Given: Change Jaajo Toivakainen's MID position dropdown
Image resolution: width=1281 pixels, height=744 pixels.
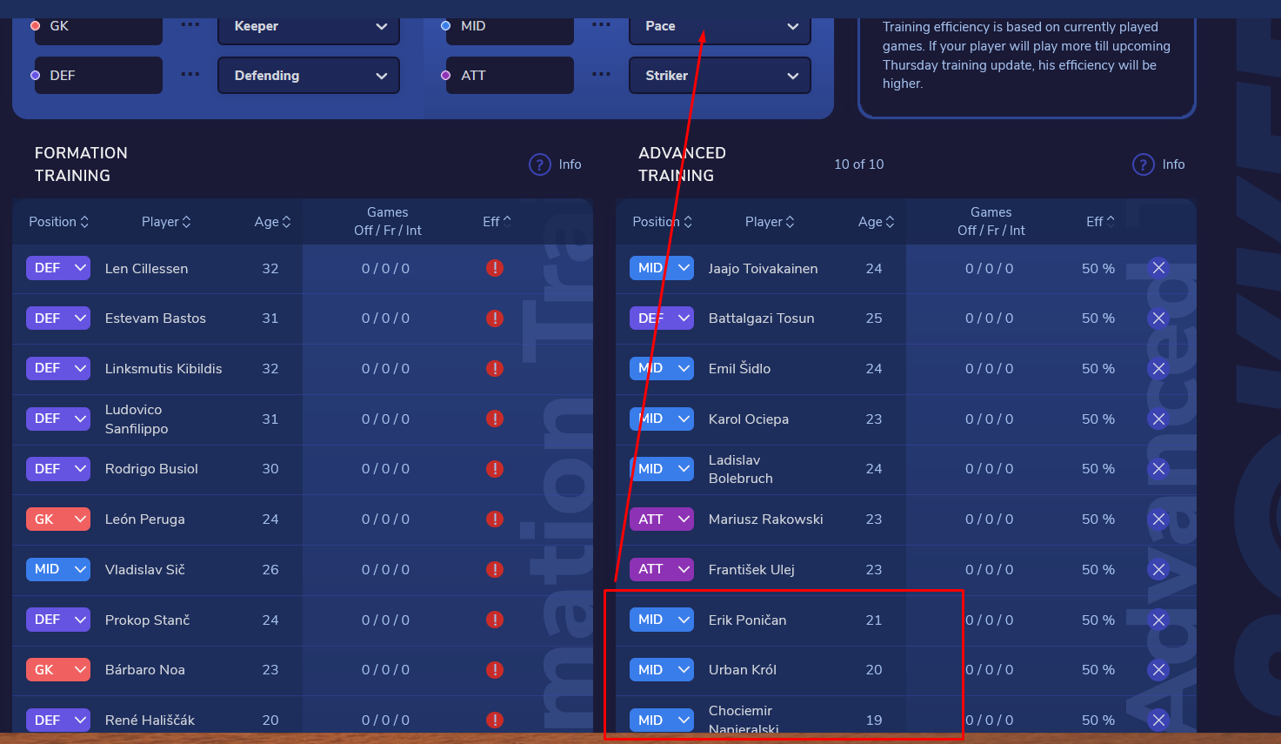Looking at the screenshot, I should point(662,268).
